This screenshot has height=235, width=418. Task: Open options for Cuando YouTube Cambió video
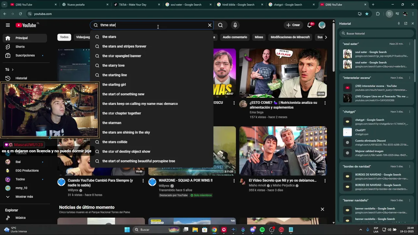143,180
